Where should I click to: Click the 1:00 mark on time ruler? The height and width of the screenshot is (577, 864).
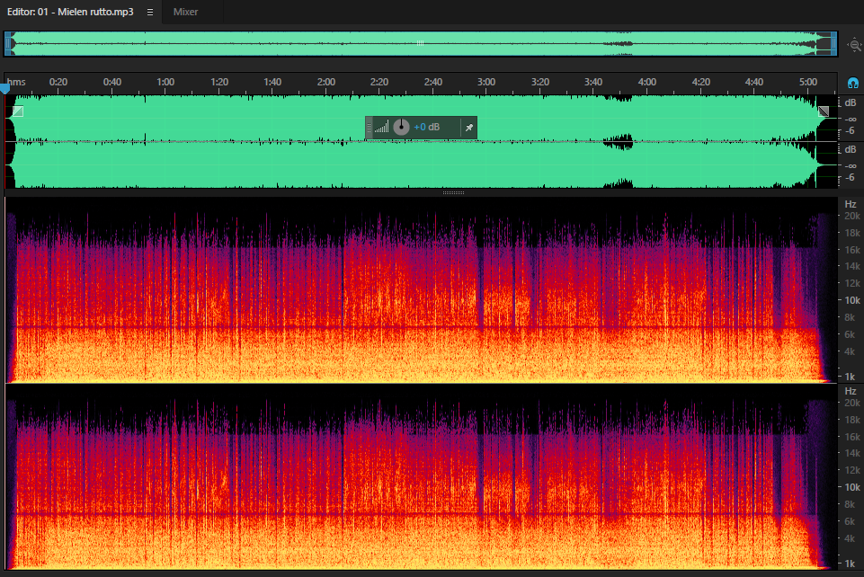point(165,82)
